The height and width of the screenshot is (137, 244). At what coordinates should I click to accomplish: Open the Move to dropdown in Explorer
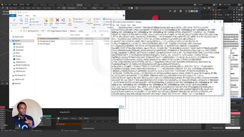click(x=46, y=22)
